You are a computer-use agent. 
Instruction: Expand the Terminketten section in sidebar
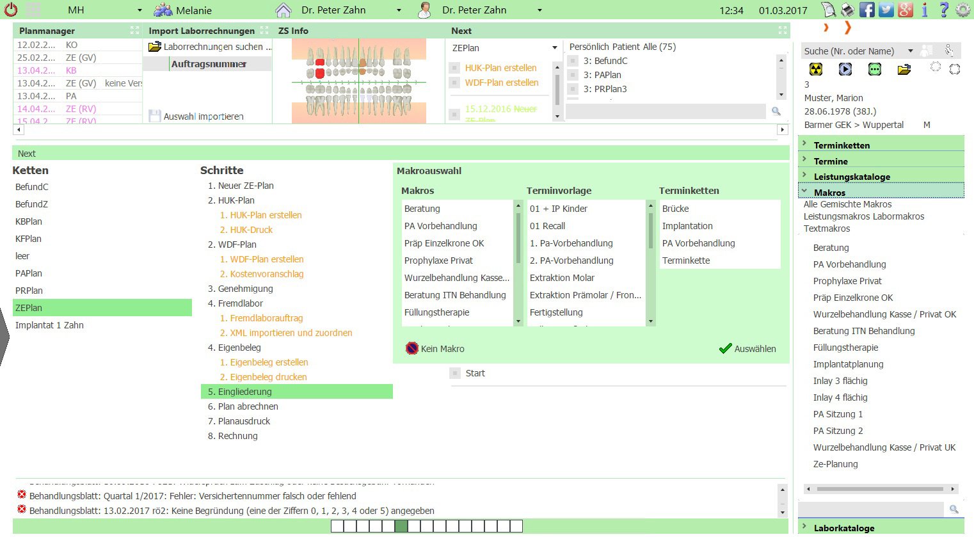(x=881, y=144)
